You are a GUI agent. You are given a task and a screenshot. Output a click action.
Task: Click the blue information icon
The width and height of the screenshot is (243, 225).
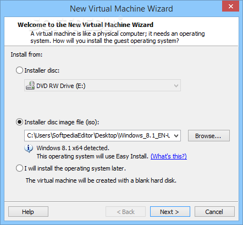pyautogui.click(x=29, y=148)
